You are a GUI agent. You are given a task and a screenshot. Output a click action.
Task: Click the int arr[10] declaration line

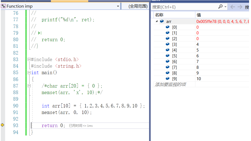pos(93,106)
